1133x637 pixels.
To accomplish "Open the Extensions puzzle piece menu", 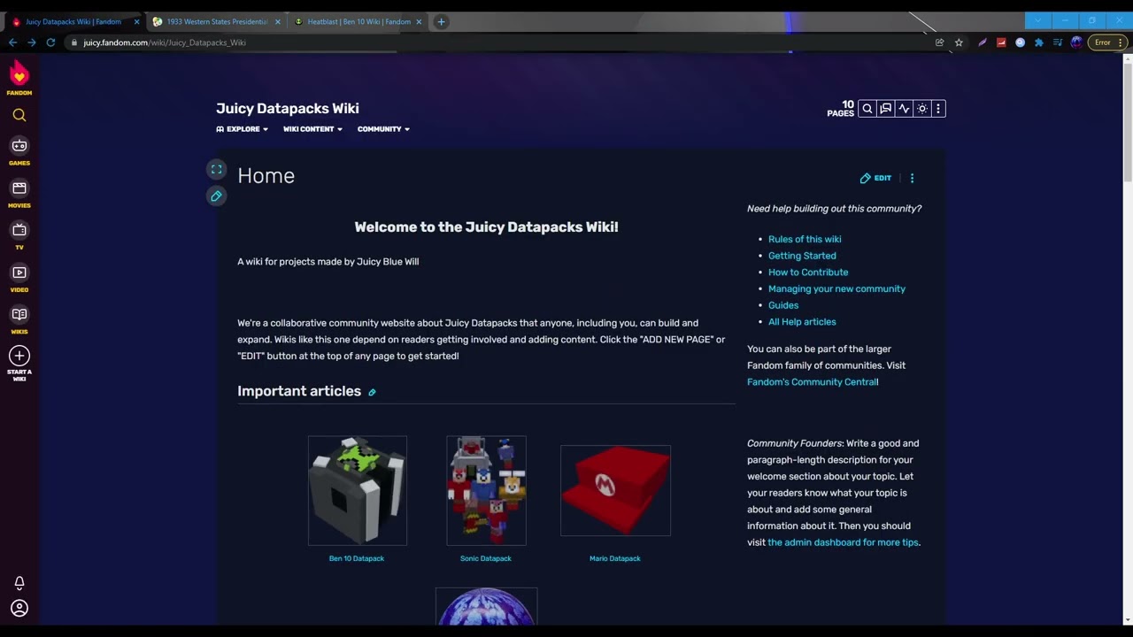I will tap(1038, 42).
